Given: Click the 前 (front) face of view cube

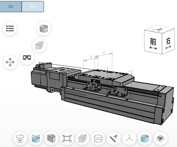Looking at the screenshot, I should [x=153, y=42].
